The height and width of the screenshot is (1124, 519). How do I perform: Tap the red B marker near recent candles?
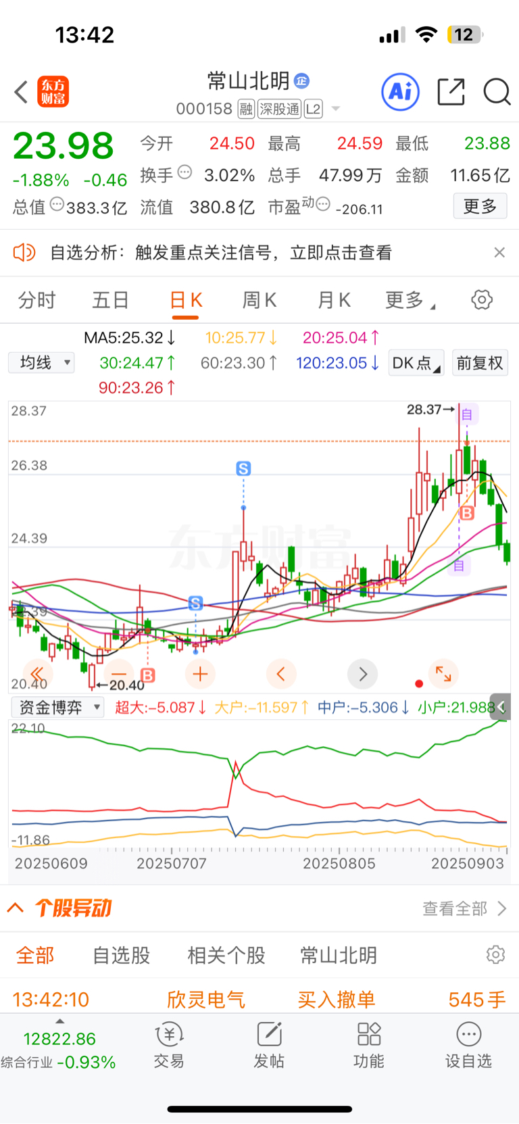point(466,514)
